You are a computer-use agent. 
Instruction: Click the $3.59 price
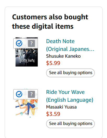53,114
